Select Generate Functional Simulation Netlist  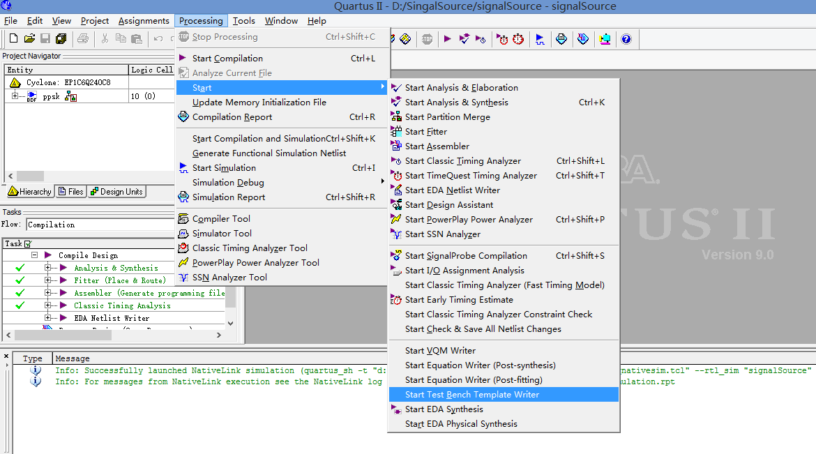[x=283, y=153]
